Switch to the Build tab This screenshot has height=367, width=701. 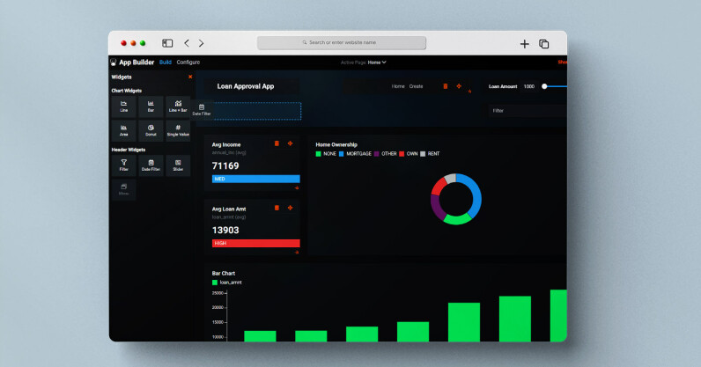coord(166,62)
